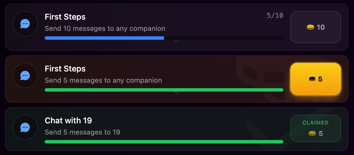The image size is (354, 155).
Task: Click the coin icon inside the yellow reward button
Action: tap(312, 79)
